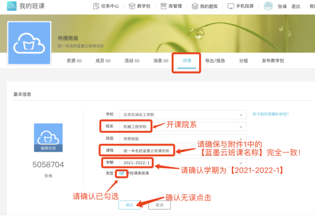Click 编辑封面 on the cover thumbnail
Screen dimensions: 315x216
coord(48,148)
